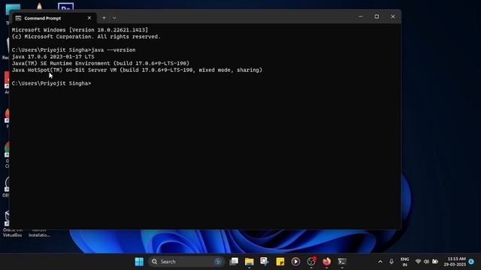Image resolution: width=481 pixels, height=270 pixels.
Task: Open Oracle VM VirtualBox desktop shortcut
Action: (x=12, y=224)
